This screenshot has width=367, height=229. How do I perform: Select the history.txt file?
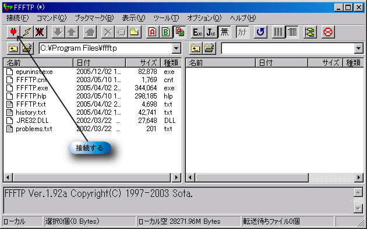(x=31, y=112)
